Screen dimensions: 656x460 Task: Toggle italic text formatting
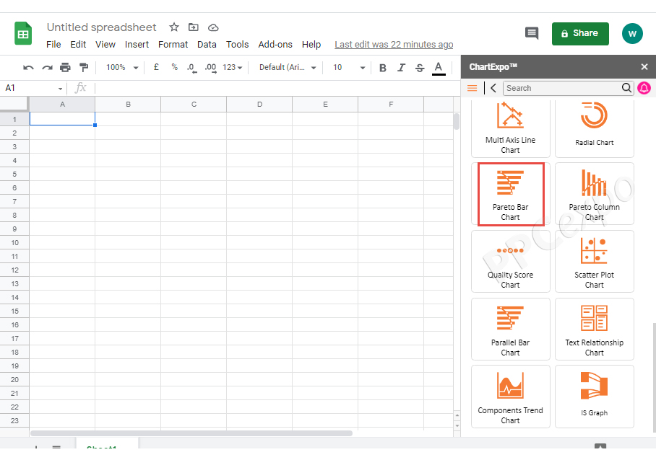(x=401, y=68)
